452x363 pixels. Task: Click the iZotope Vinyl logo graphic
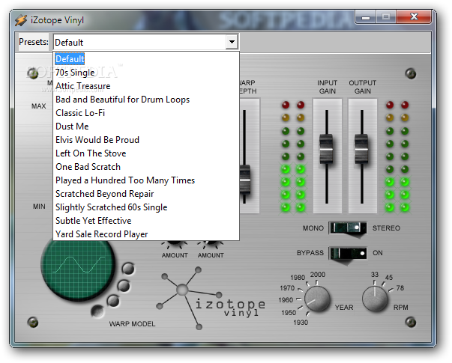pyautogui.click(x=210, y=299)
